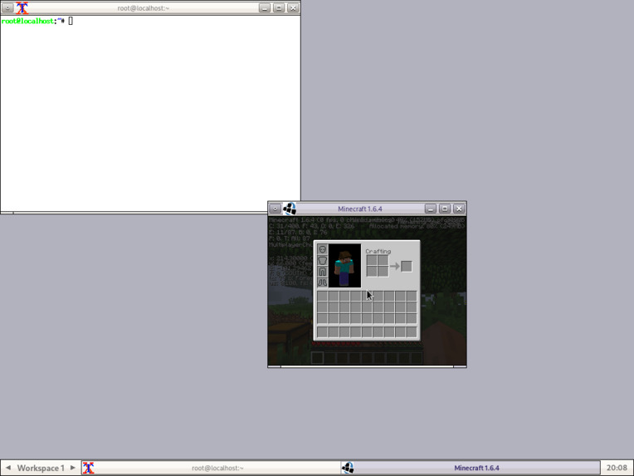Click the bottom-left crafting grid slot
The width and height of the screenshot is (634, 476).
point(372,271)
